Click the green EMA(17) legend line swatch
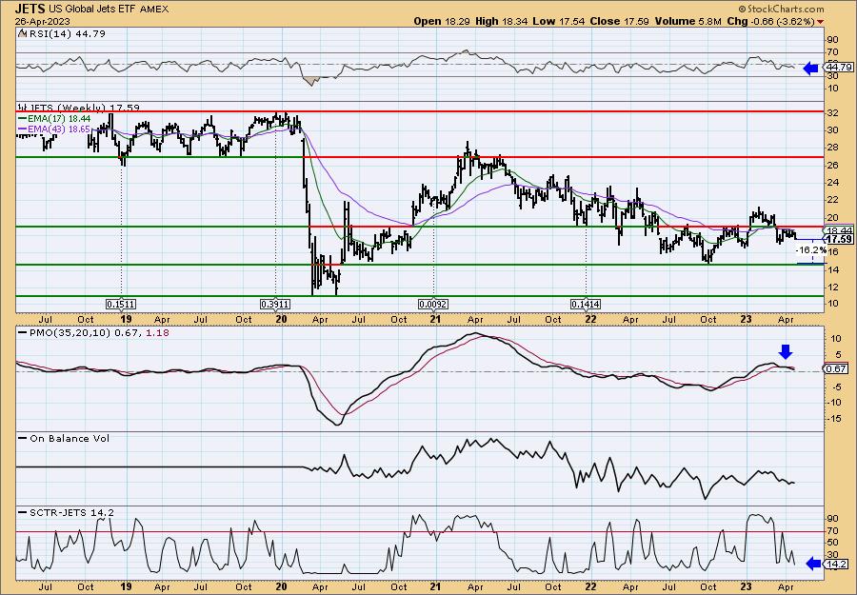857x595 pixels. 23,119
